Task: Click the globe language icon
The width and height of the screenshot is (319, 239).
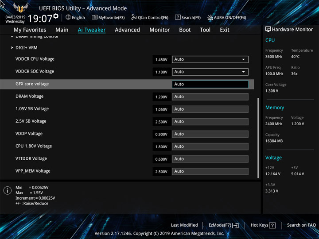Action: [x=68, y=17]
